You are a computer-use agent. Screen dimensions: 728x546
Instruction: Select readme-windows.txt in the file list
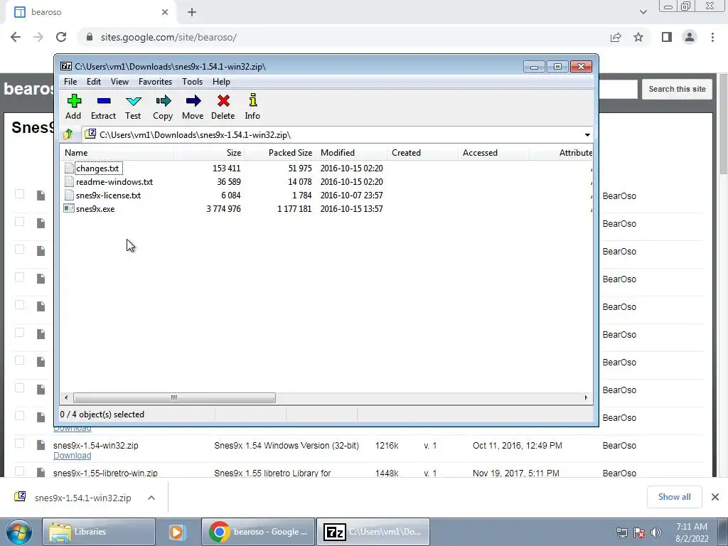click(114, 181)
